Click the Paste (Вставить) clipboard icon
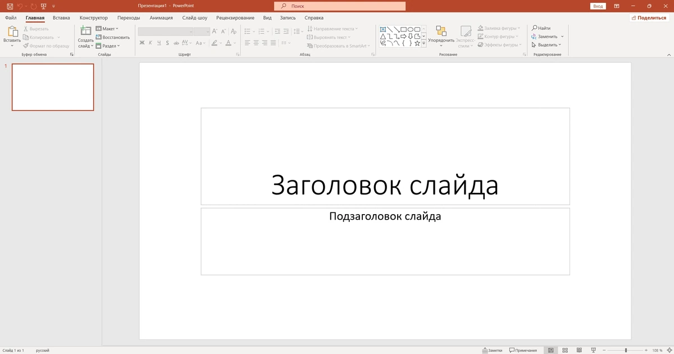674x354 pixels. pos(12,33)
